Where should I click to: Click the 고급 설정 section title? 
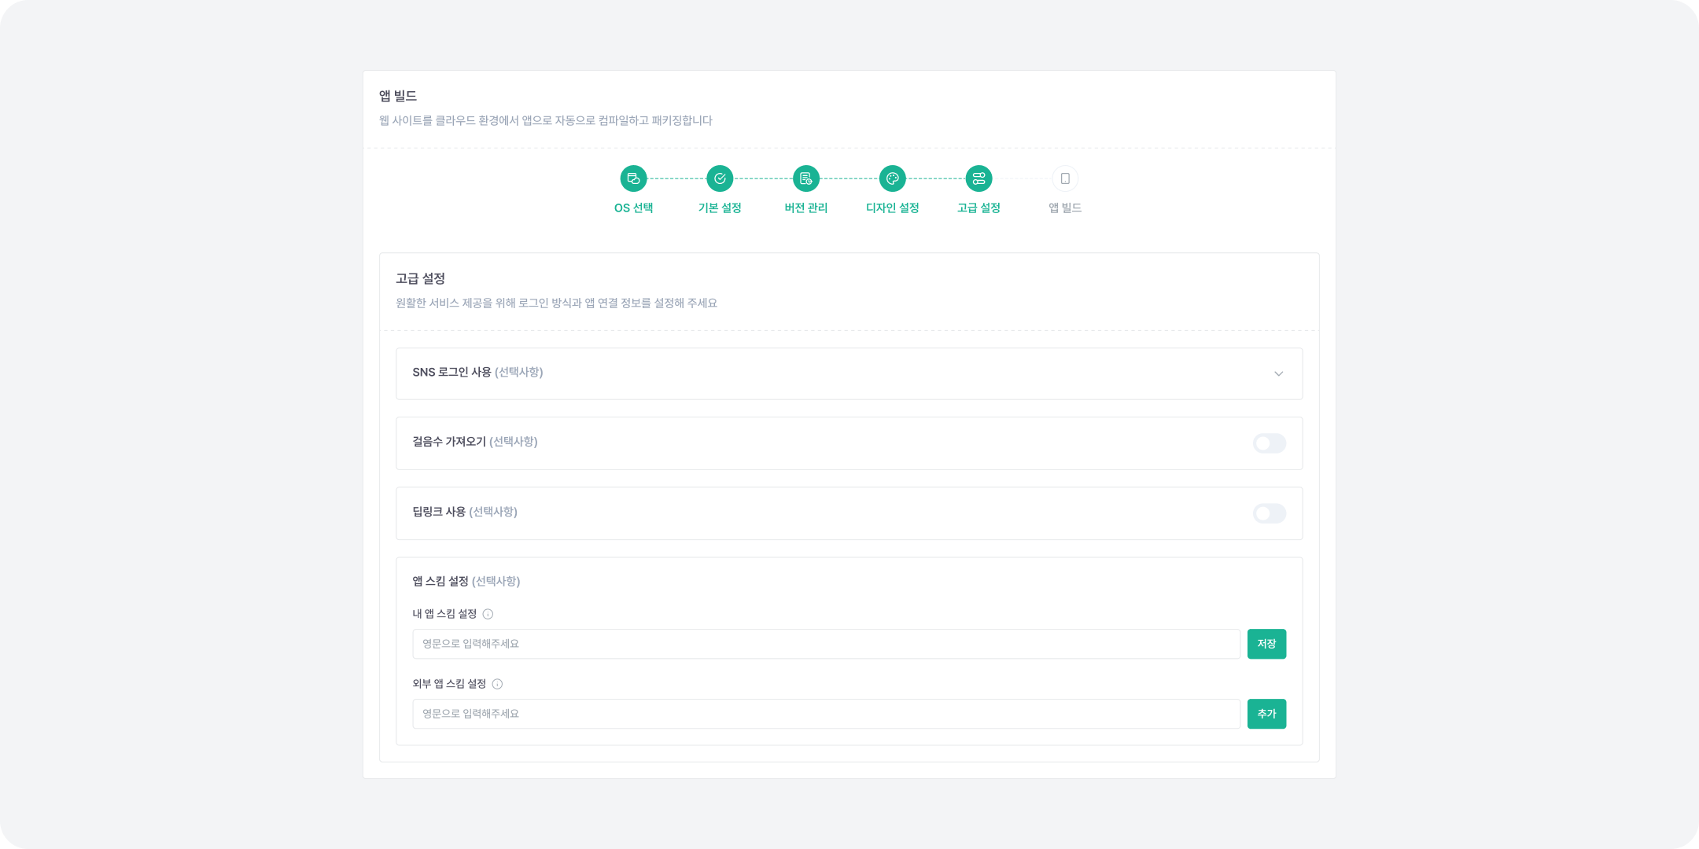420,278
